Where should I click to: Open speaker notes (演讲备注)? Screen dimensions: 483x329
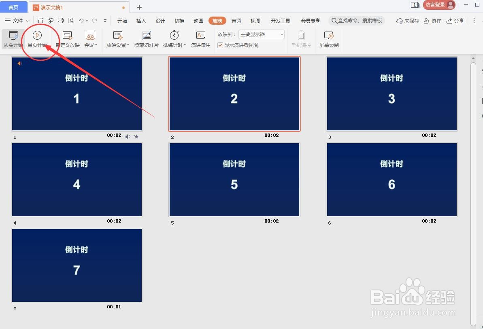(200, 39)
